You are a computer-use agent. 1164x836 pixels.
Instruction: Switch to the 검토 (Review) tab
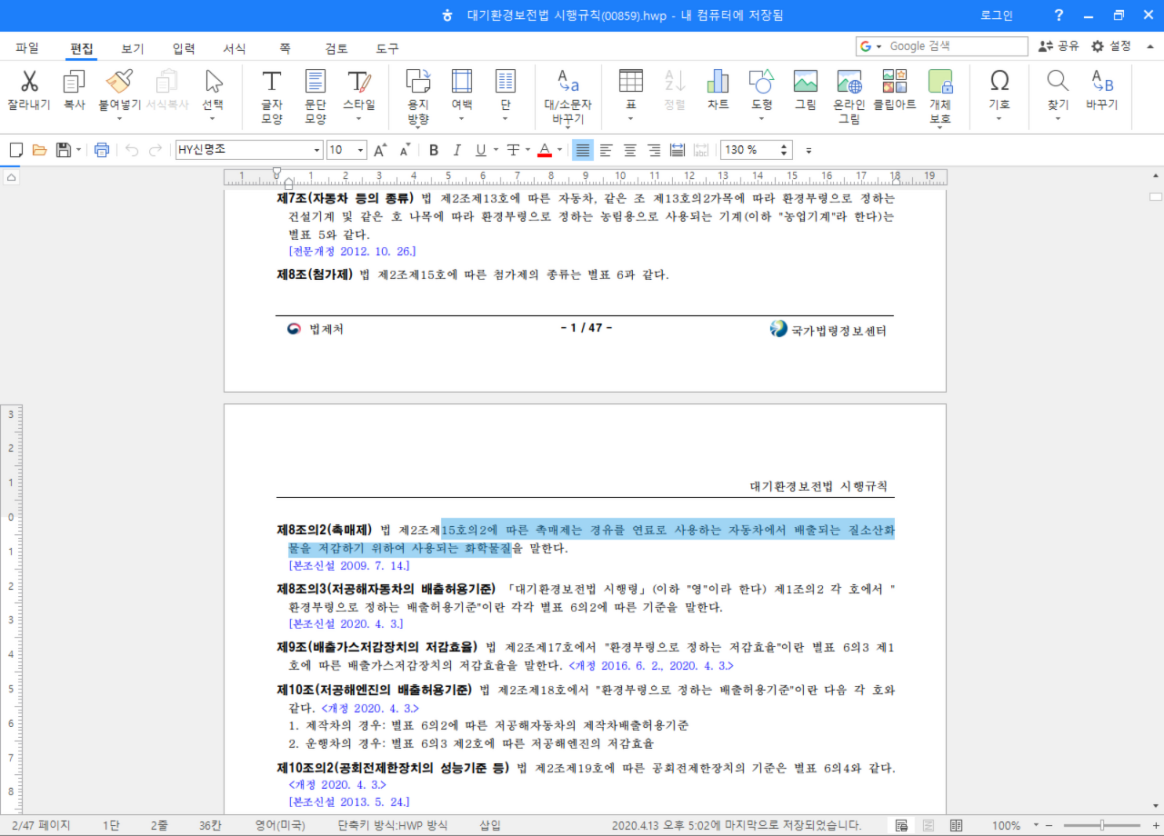(336, 47)
